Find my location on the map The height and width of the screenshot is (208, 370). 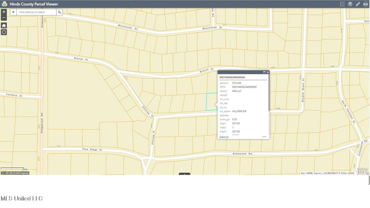4,32
